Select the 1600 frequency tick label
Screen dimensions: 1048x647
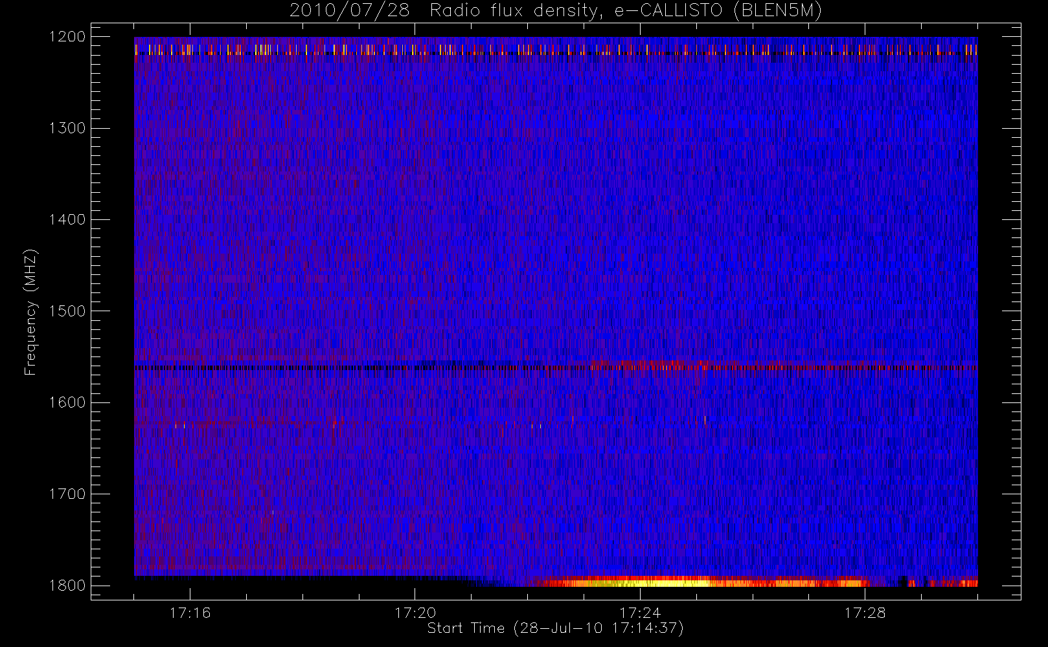(67, 402)
